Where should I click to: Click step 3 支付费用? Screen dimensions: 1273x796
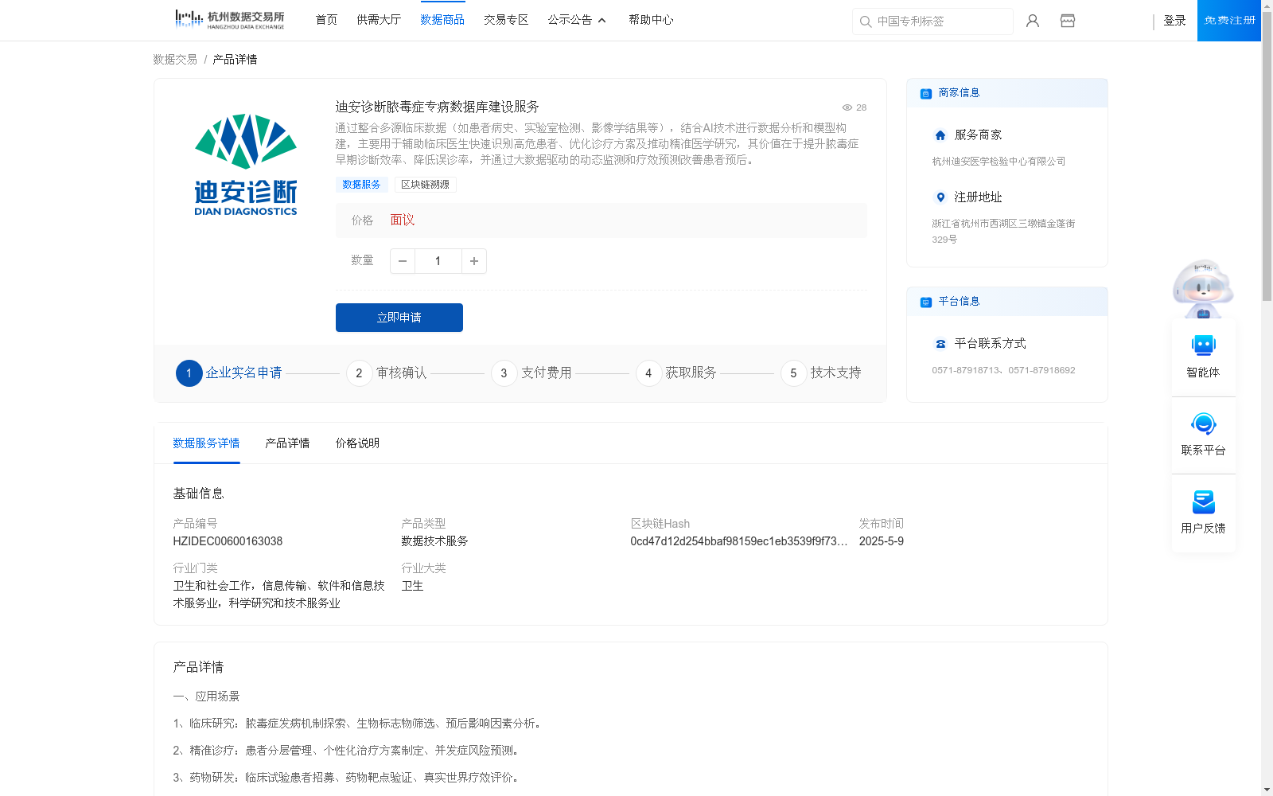tap(531, 373)
